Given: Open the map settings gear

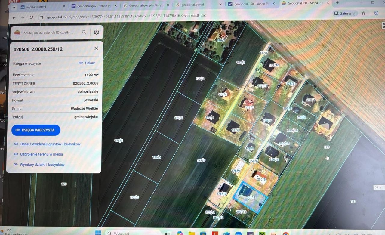Looking at the screenshot, I should pos(96,32).
